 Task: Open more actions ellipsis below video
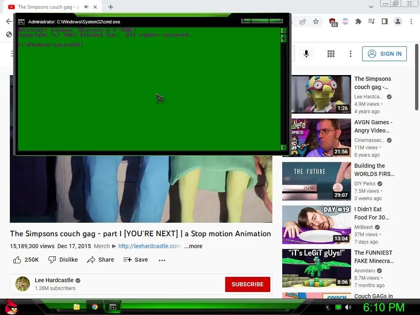click(162, 260)
